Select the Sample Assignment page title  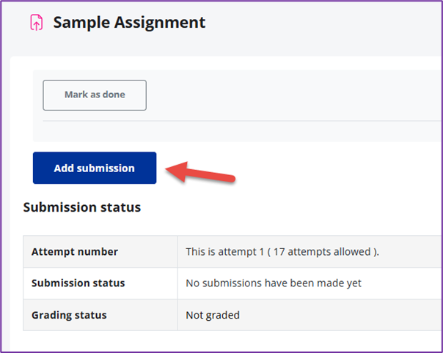[x=129, y=23]
